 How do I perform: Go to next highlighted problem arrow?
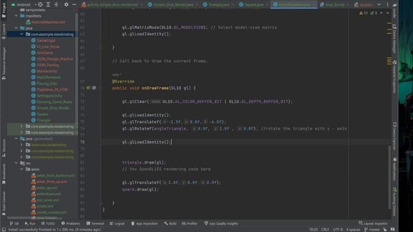387,13
